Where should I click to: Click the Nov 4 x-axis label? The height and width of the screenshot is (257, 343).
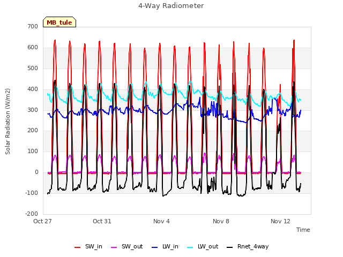coord(161,221)
